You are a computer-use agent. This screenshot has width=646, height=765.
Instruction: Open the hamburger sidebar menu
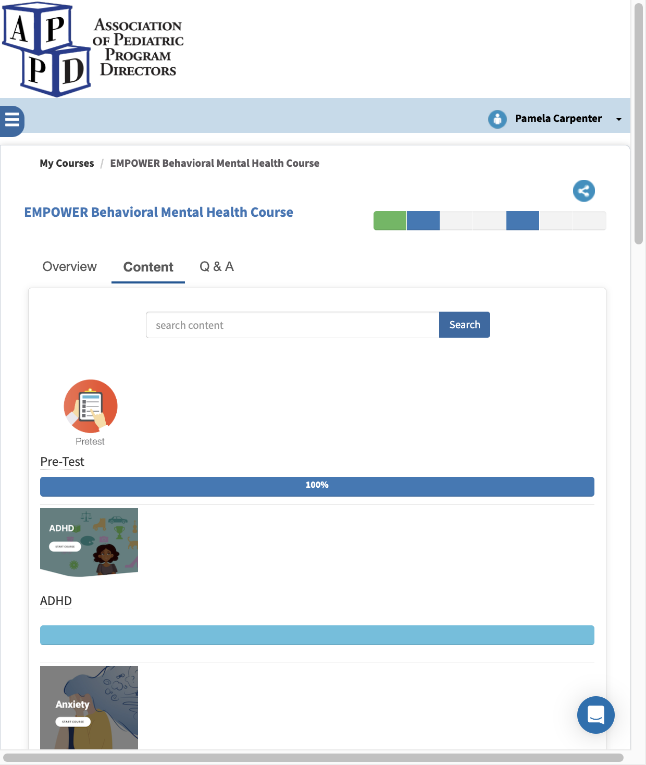click(11, 120)
